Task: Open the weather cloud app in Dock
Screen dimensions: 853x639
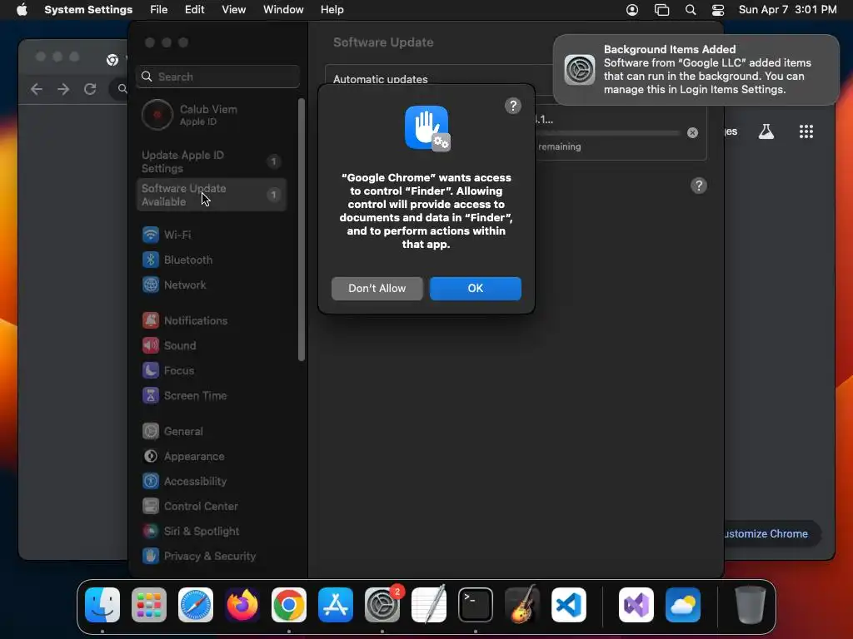Action: 683,605
